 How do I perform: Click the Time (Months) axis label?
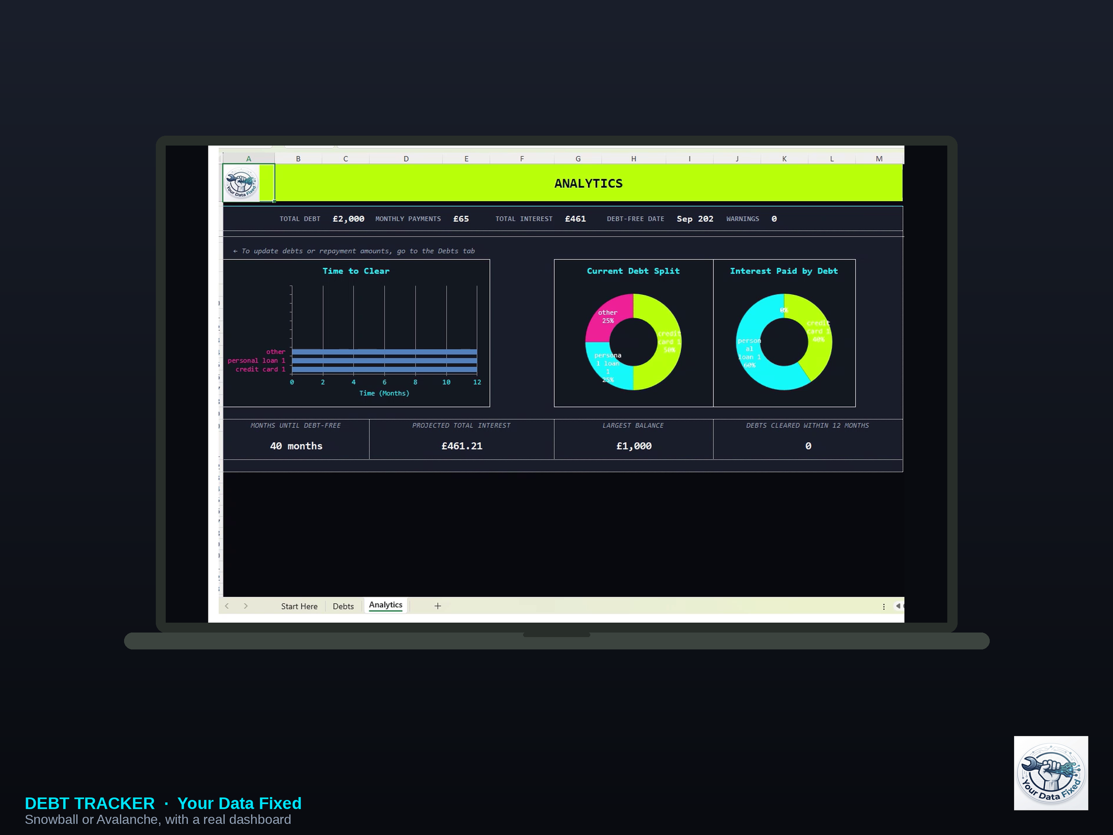(x=384, y=393)
